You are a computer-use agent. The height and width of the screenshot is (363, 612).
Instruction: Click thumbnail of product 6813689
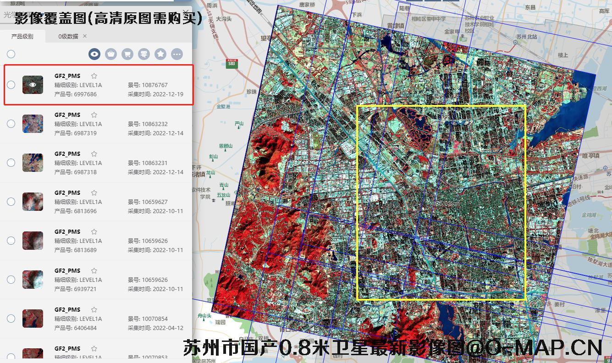click(x=33, y=241)
